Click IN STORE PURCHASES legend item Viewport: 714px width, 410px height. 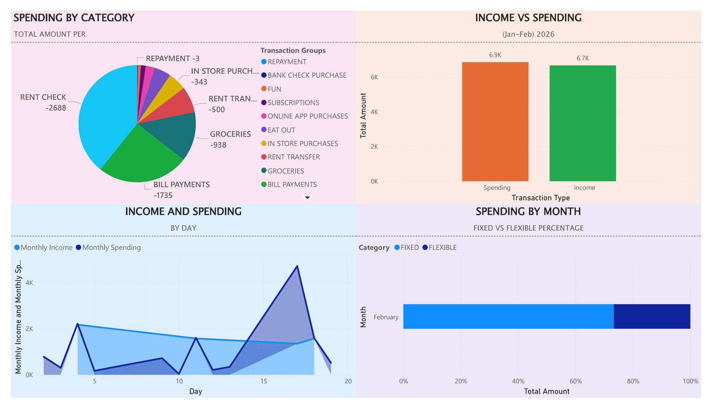[x=302, y=143]
